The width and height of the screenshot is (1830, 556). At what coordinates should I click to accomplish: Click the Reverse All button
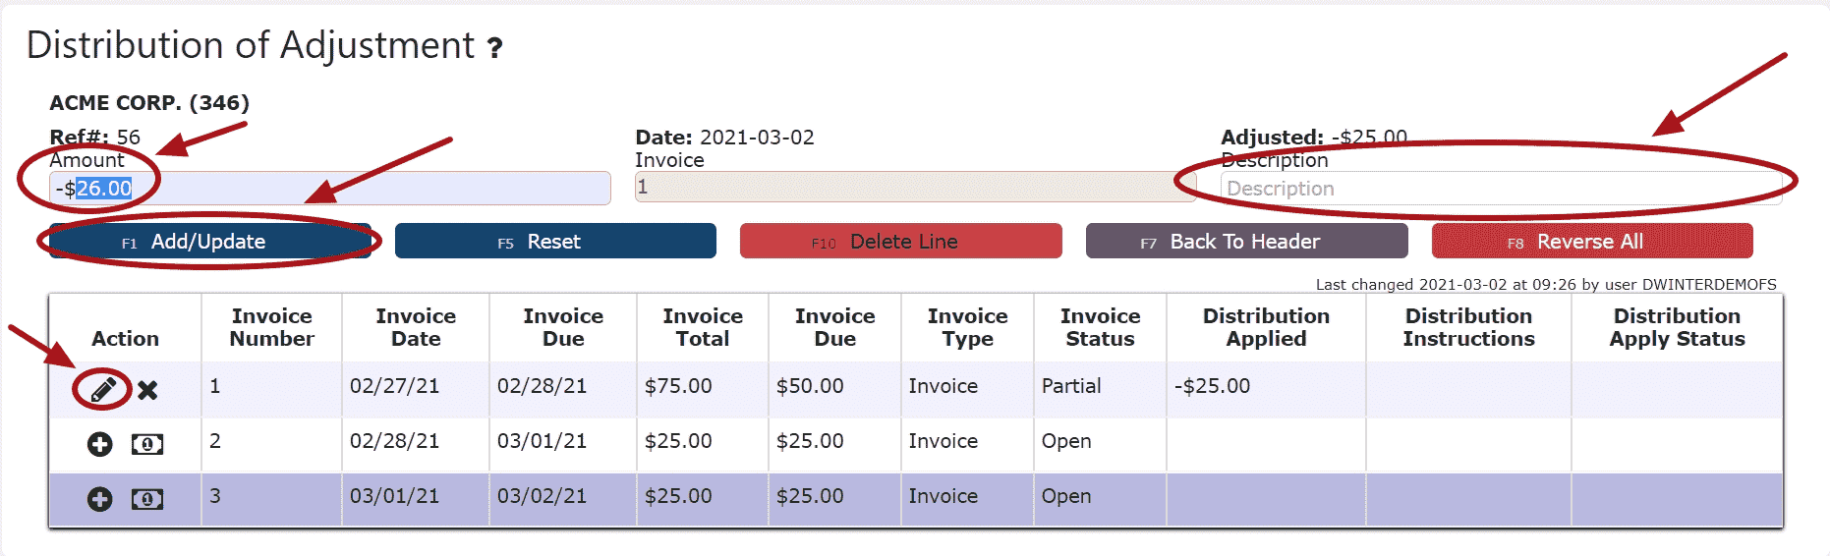pyautogui.click(x=1591, y=242)
